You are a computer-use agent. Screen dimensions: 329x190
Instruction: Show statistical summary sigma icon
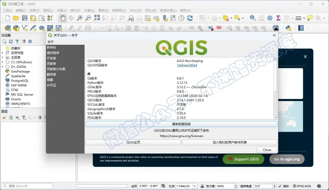click(278, 18)
